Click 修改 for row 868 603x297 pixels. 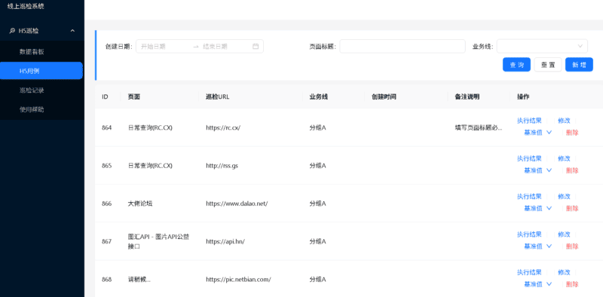click(564, 272)
